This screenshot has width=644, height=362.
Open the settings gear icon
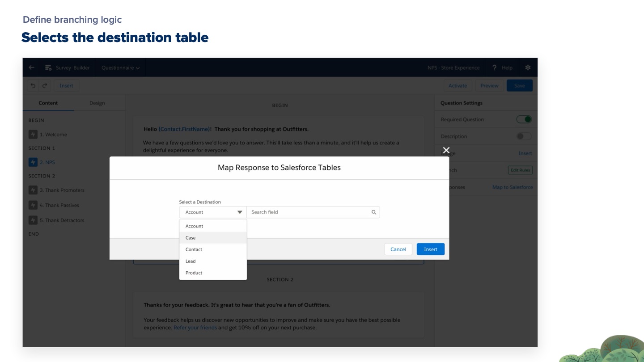coord(528,67)
